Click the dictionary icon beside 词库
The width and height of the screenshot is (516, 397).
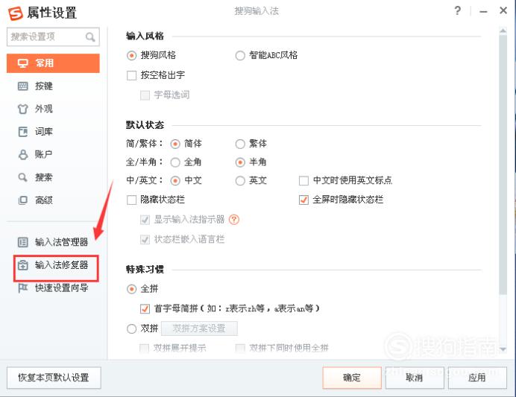pos(22,132)
